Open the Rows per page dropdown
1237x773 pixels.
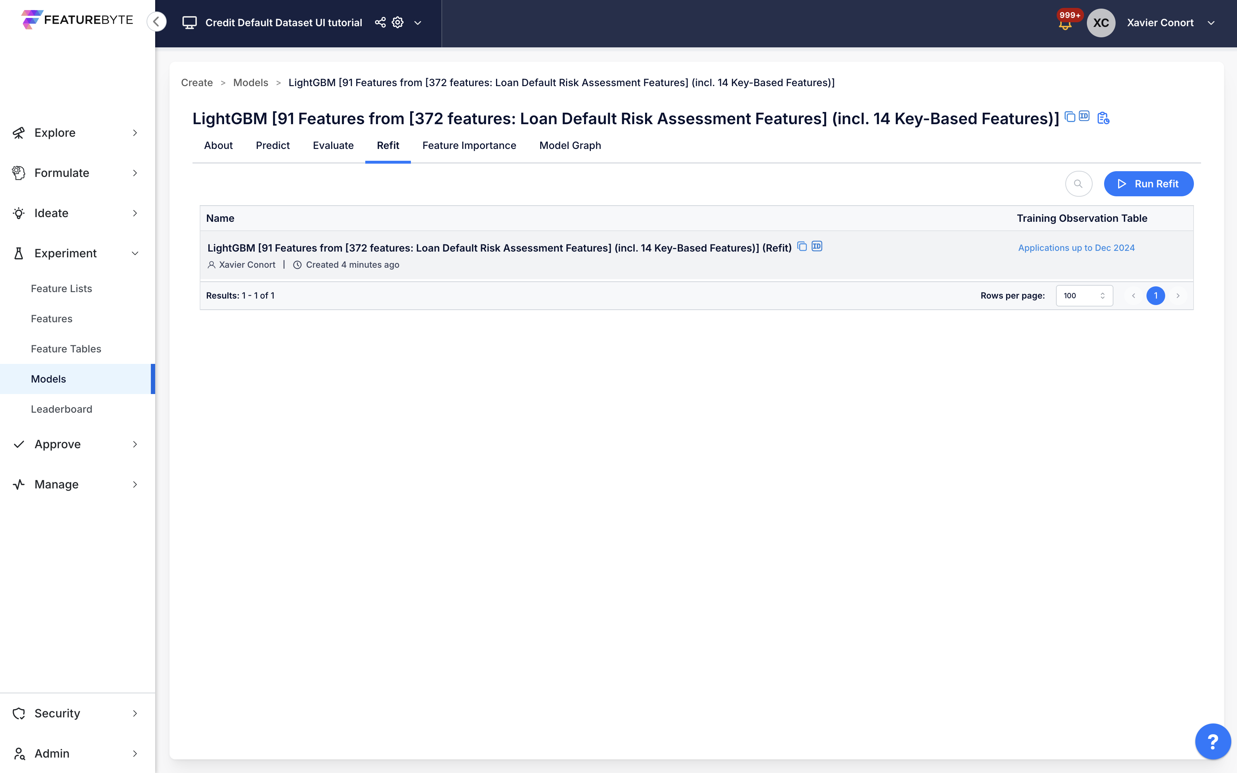click(x=1084, y=295)
